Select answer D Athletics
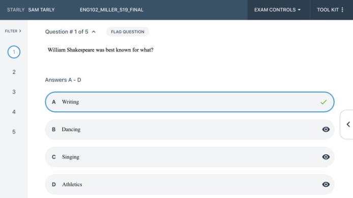The width and height of the screenshot is (353, 198). (190, 184)
